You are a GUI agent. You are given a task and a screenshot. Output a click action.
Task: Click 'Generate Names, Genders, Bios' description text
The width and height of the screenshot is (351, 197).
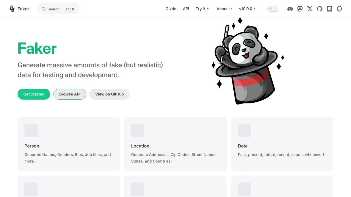tap(67, 158)
